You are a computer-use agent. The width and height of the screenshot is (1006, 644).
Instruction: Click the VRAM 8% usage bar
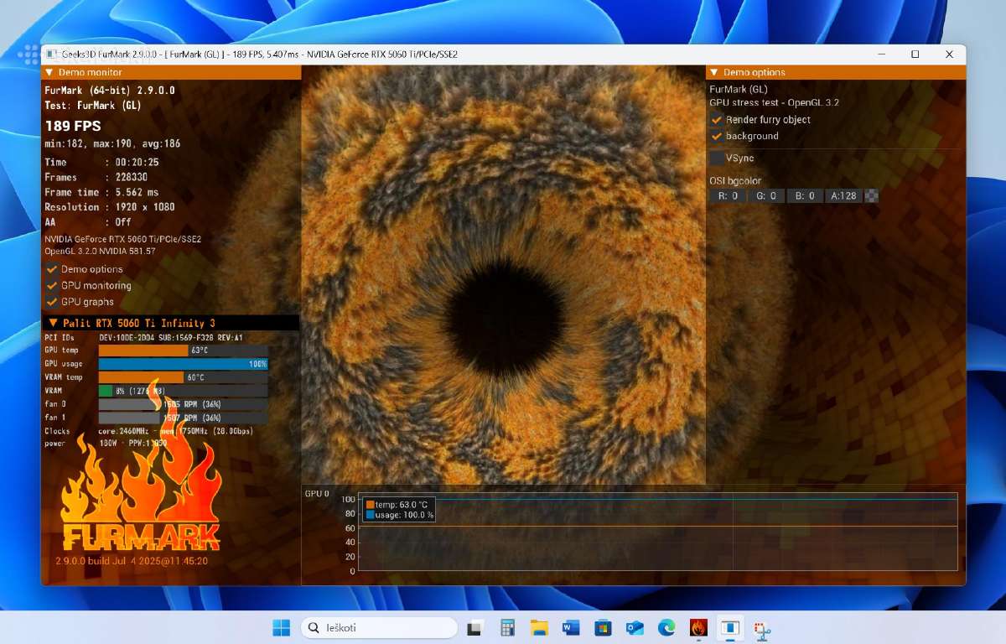(x=184, y=391)
